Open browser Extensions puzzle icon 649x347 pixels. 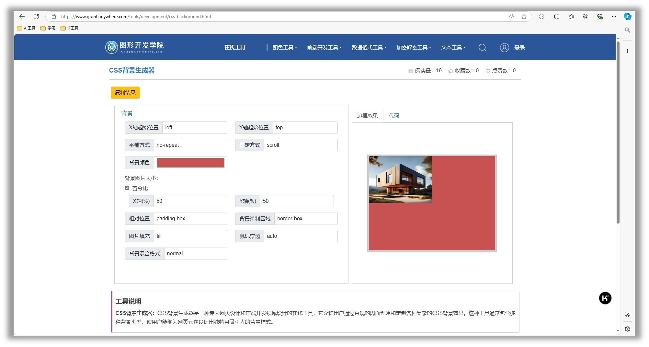541,17
